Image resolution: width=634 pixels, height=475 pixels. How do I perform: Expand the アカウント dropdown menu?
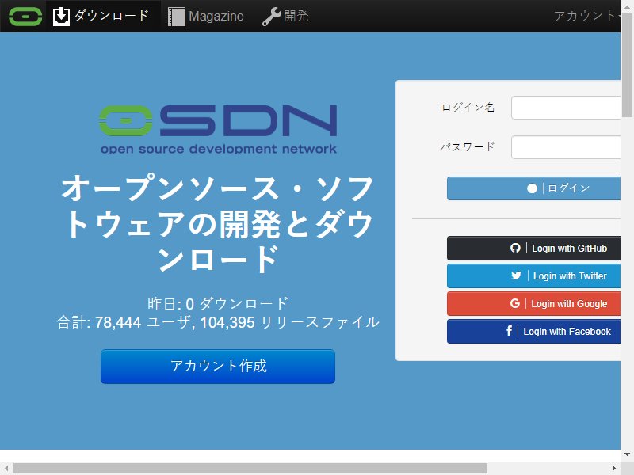587,16
